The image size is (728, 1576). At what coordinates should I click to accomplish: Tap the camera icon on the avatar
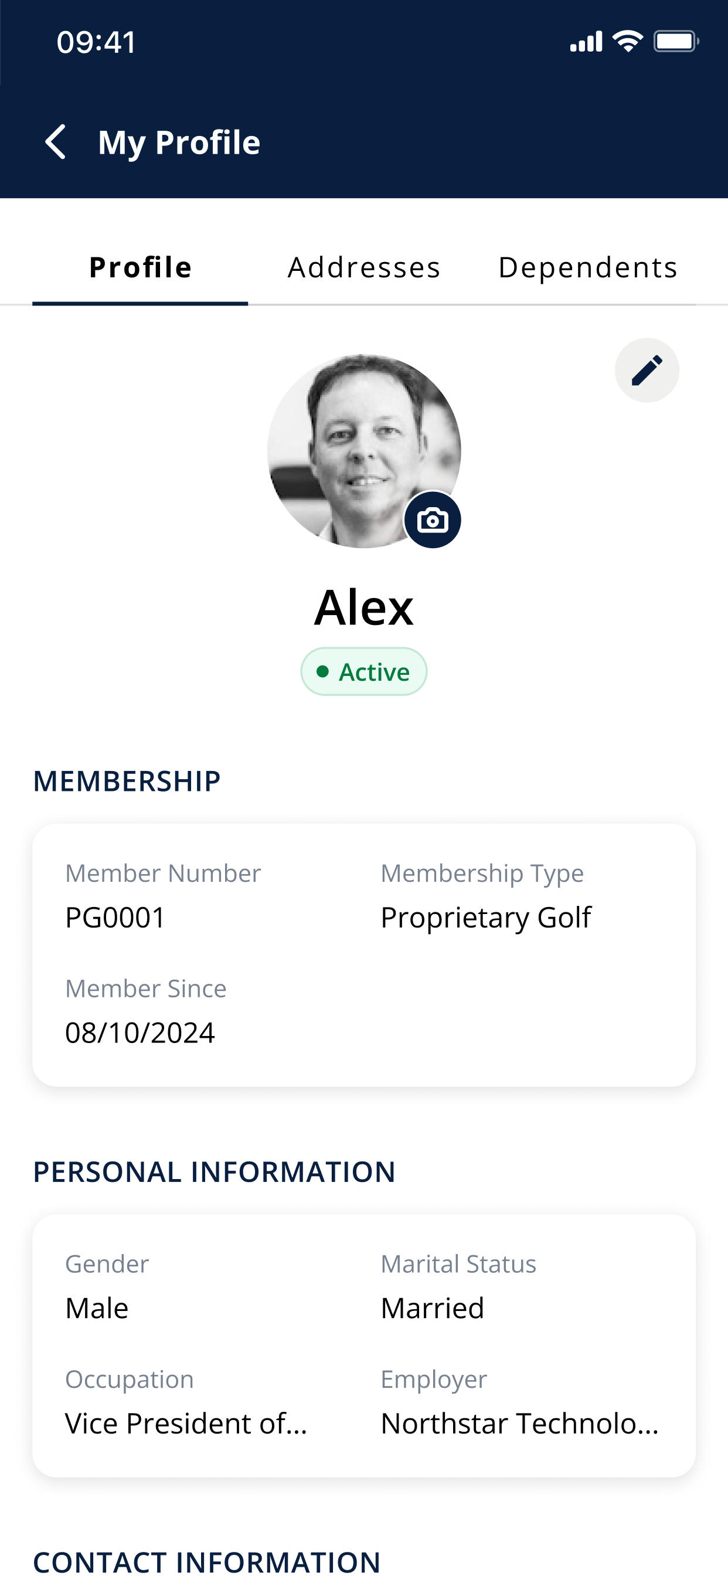point(433,520)
